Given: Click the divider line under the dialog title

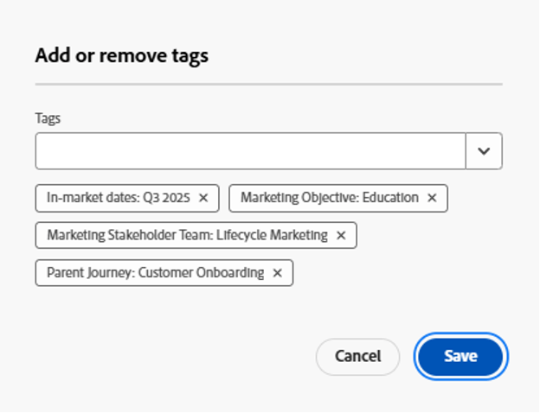Looking at the screenshot, I should point(268,84).
